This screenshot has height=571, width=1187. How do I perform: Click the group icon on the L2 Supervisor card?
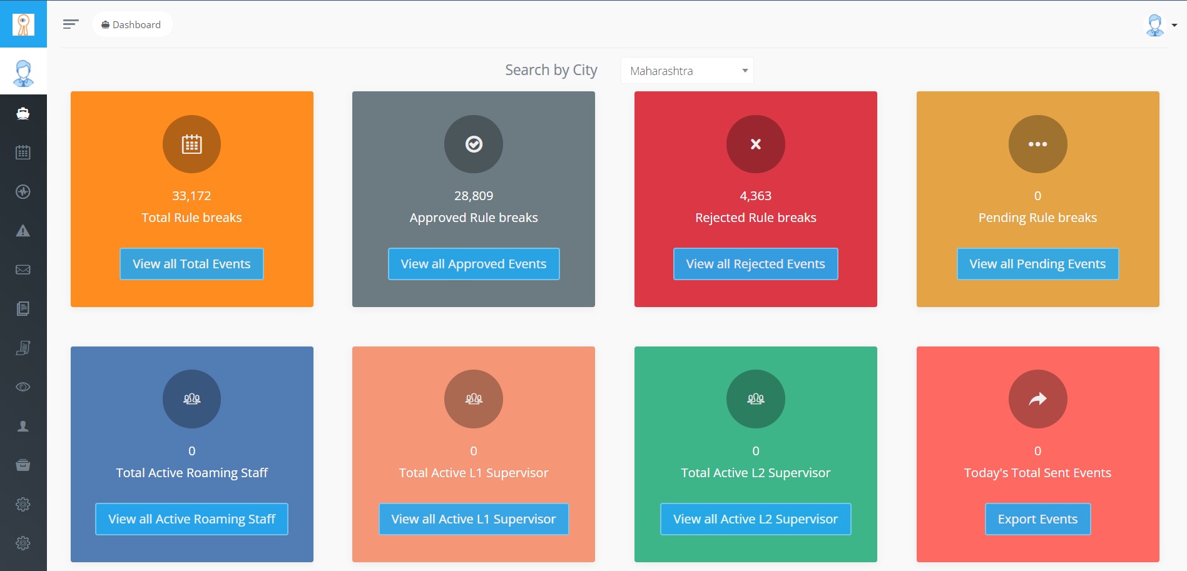[756, 399]
